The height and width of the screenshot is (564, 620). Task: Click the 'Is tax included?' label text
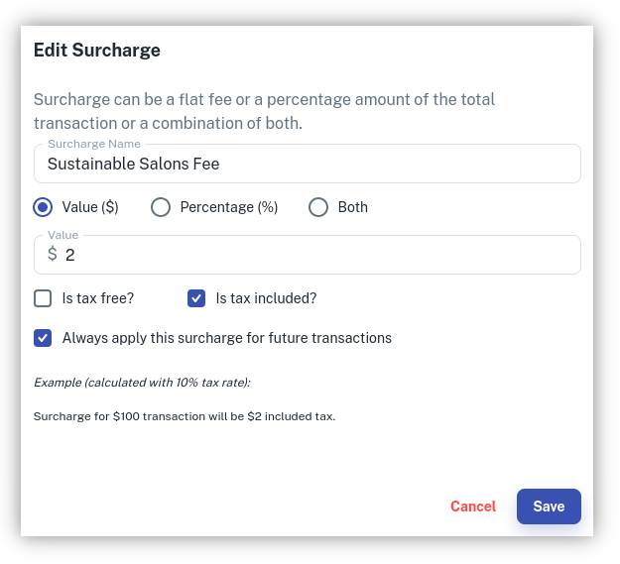click(266, 297)
